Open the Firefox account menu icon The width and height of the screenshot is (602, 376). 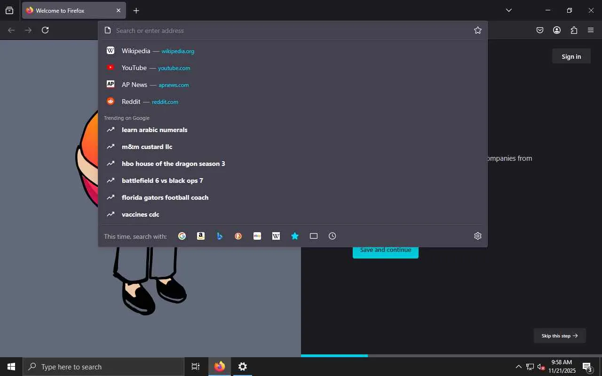(x=557, y=30)
